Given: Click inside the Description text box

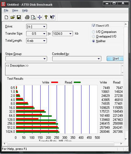Looking at the screenshot, I should click(x=63, y=69).
